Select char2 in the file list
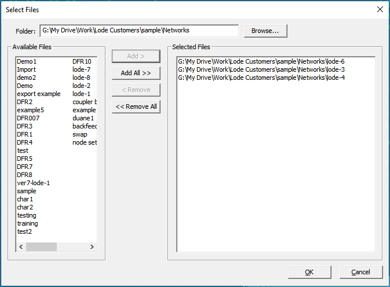Screen dimensions: 390x287 (25, 207)
